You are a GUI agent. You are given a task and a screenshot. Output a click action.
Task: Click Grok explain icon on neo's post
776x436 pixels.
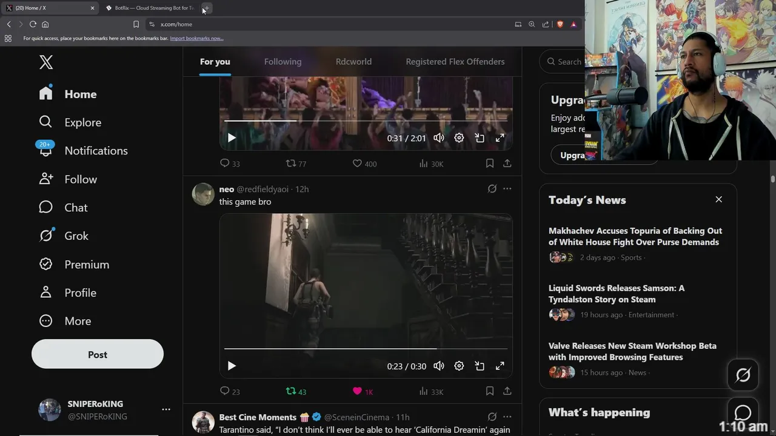492,189
